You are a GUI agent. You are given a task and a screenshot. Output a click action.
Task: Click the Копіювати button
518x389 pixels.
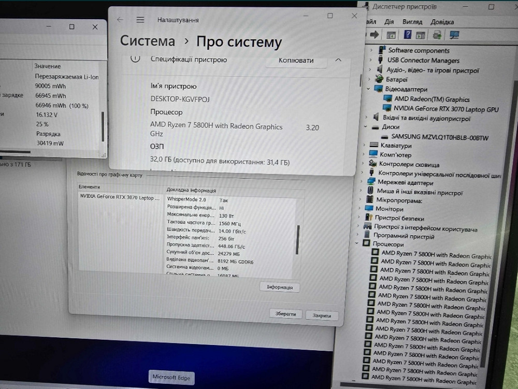pyautogui.click(x=296, y=61)
